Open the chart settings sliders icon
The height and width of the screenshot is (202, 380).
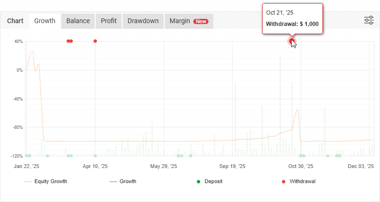pos(369,20)
